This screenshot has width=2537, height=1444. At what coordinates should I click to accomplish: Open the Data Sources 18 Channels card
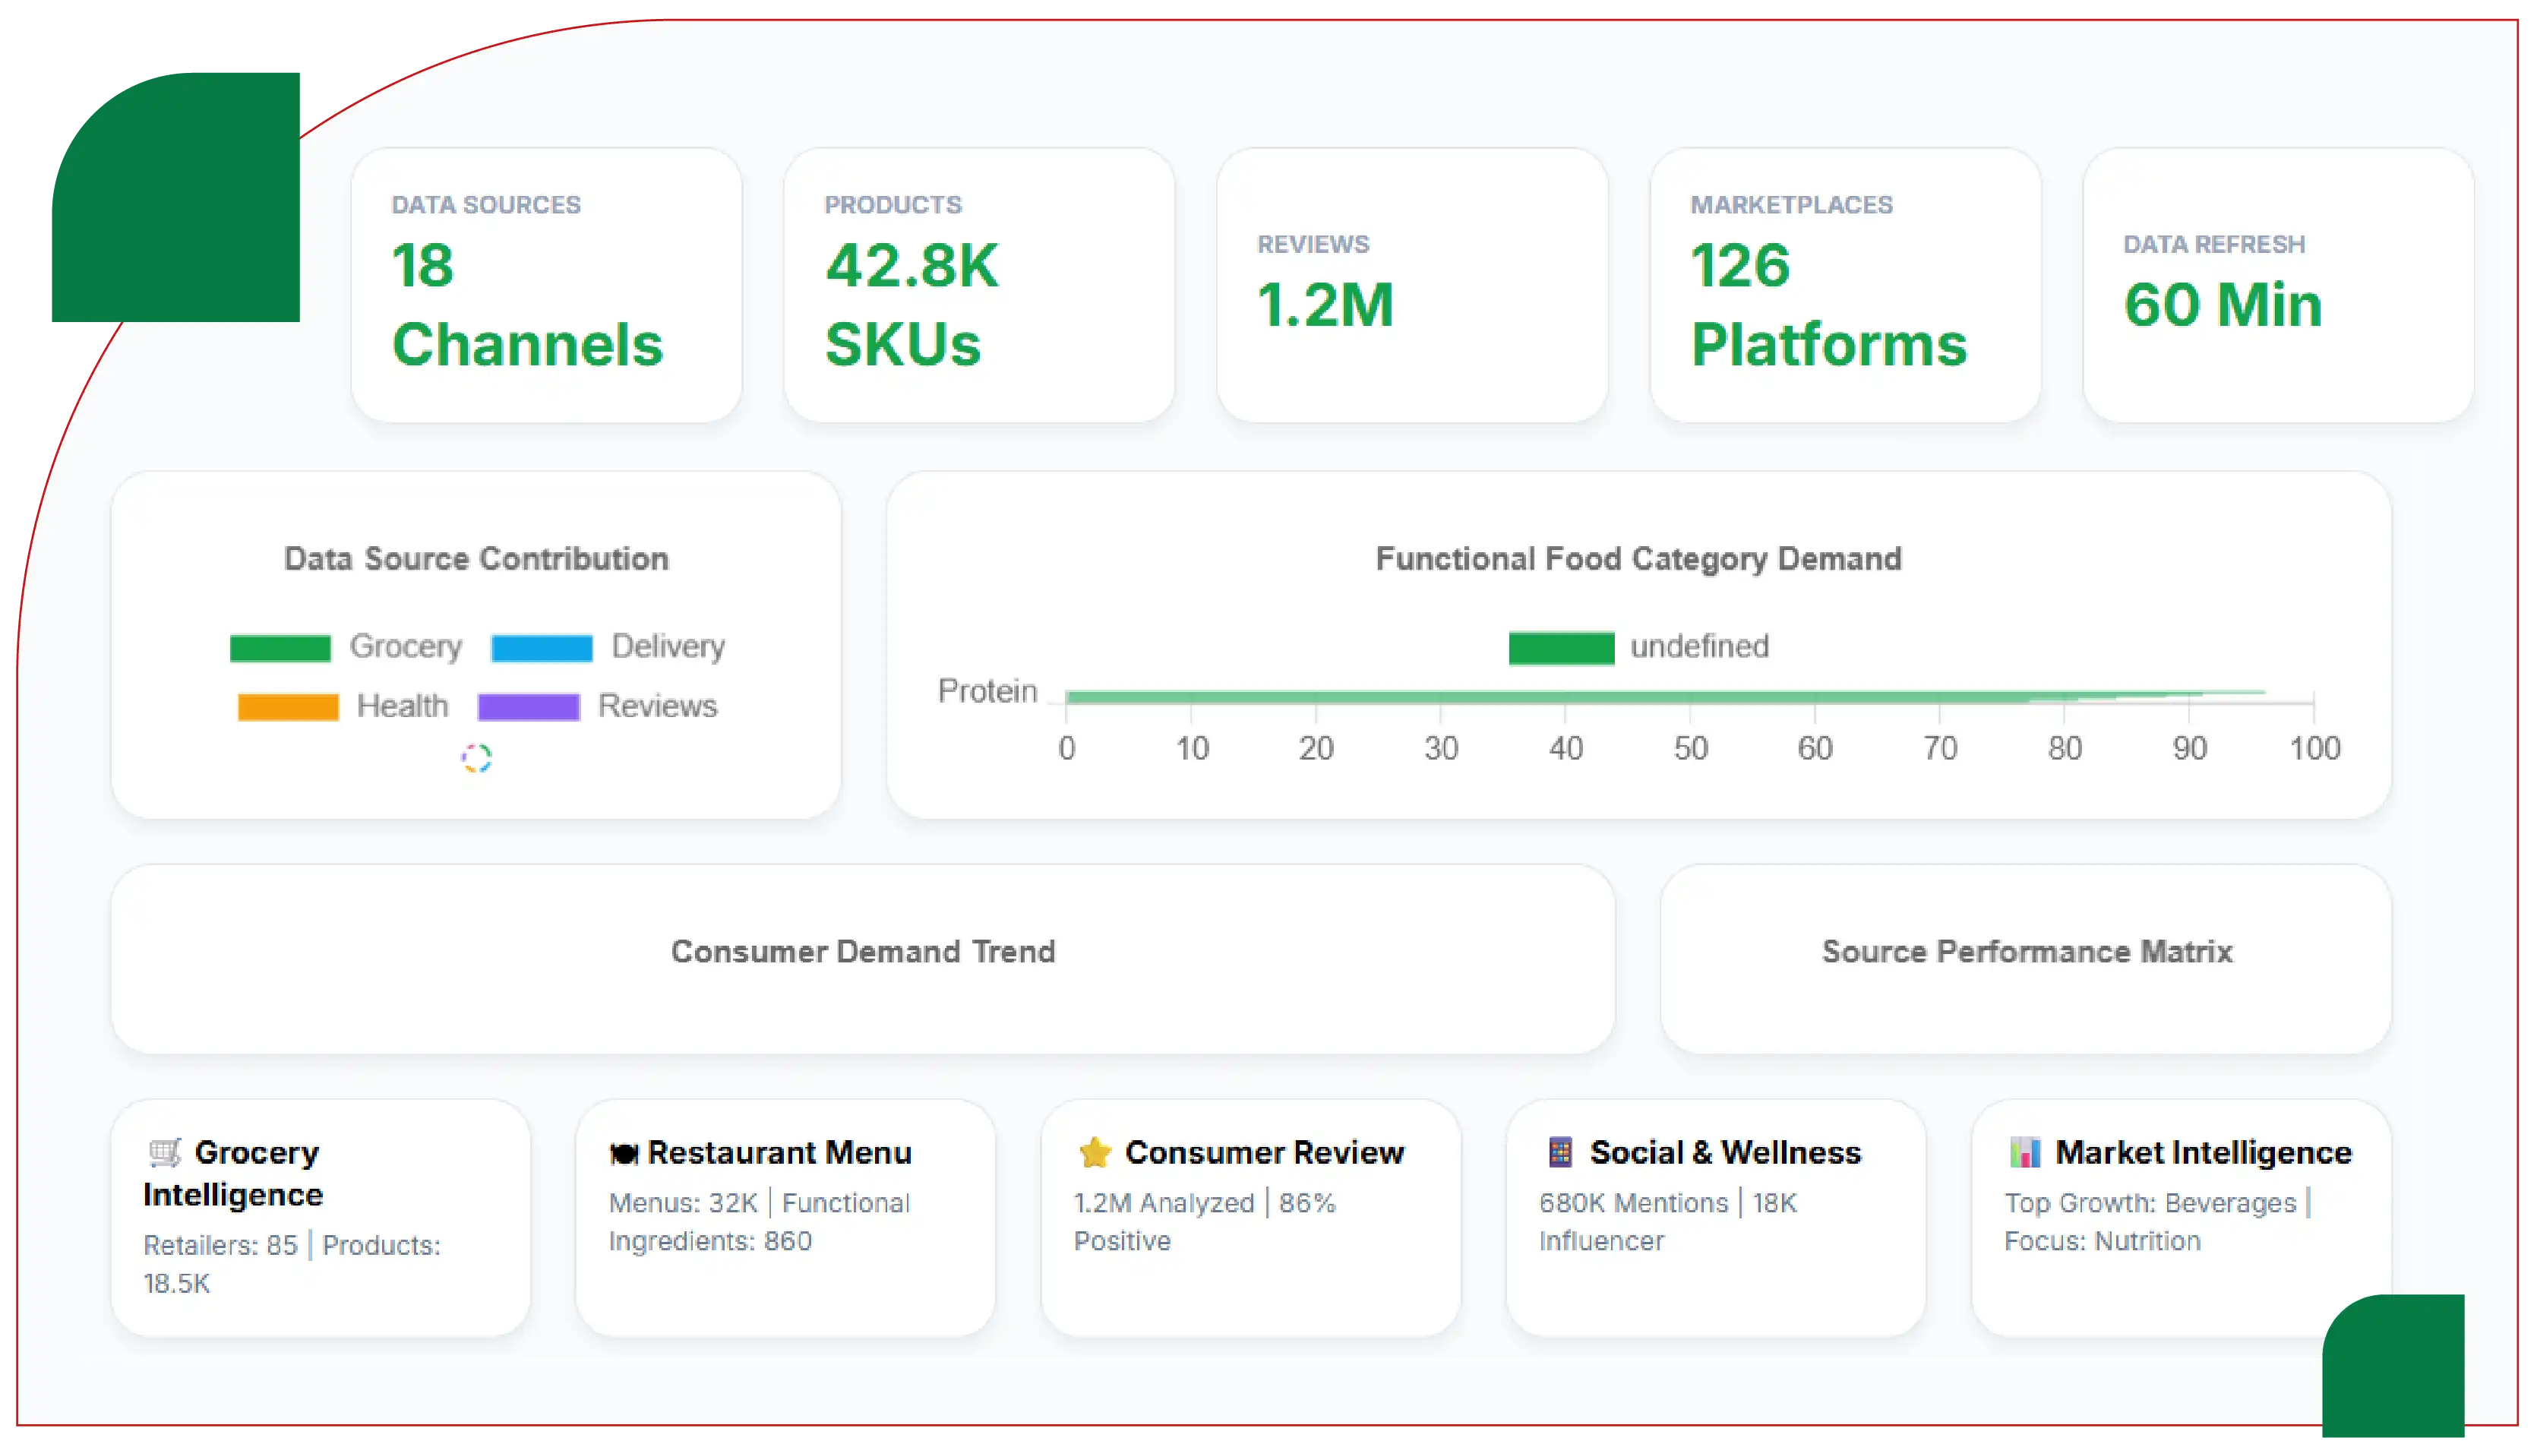pos(546,286)
